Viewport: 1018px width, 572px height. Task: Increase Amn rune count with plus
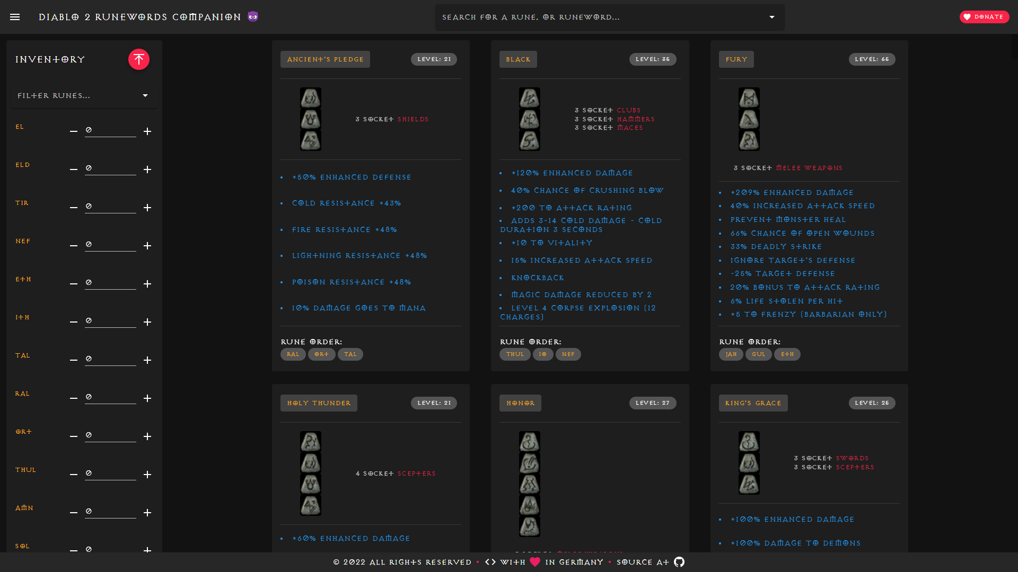147,513
